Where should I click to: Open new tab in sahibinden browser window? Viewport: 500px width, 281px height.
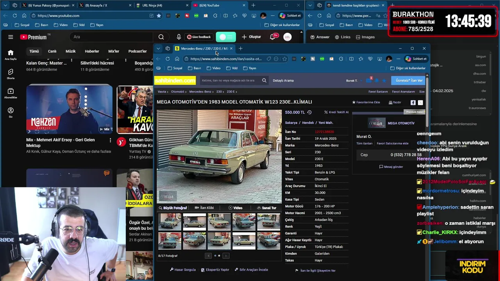(x=241, y=48)
